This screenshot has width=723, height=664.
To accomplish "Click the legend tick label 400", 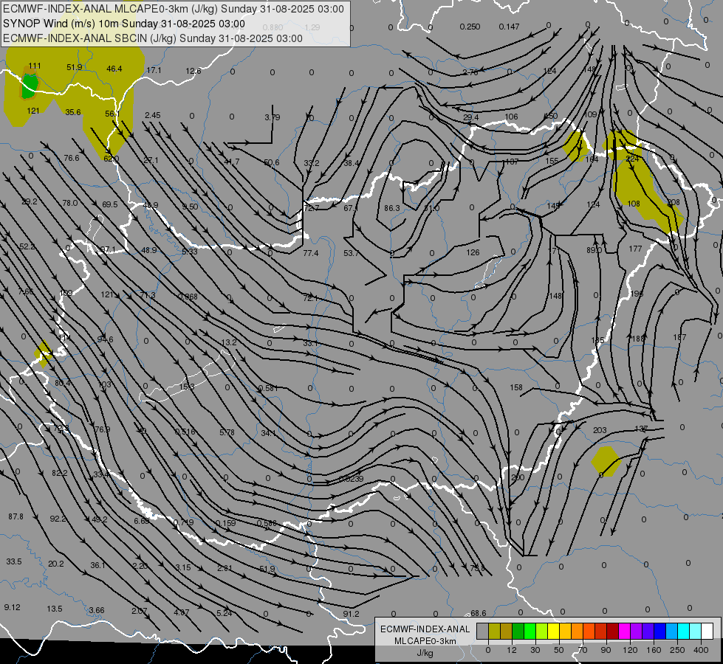I will [701, 650].
